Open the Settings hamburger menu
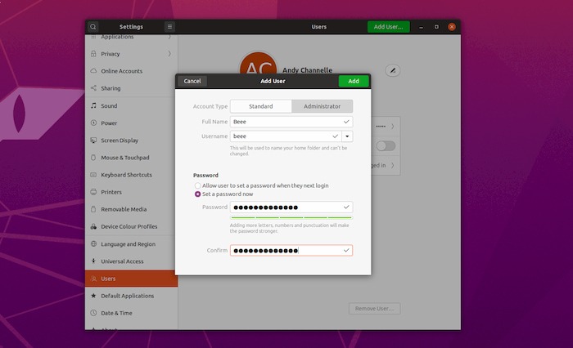 (x=169, y=27)
